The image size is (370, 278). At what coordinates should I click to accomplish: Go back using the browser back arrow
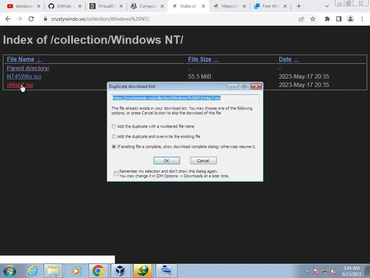[x=8, y=19]
